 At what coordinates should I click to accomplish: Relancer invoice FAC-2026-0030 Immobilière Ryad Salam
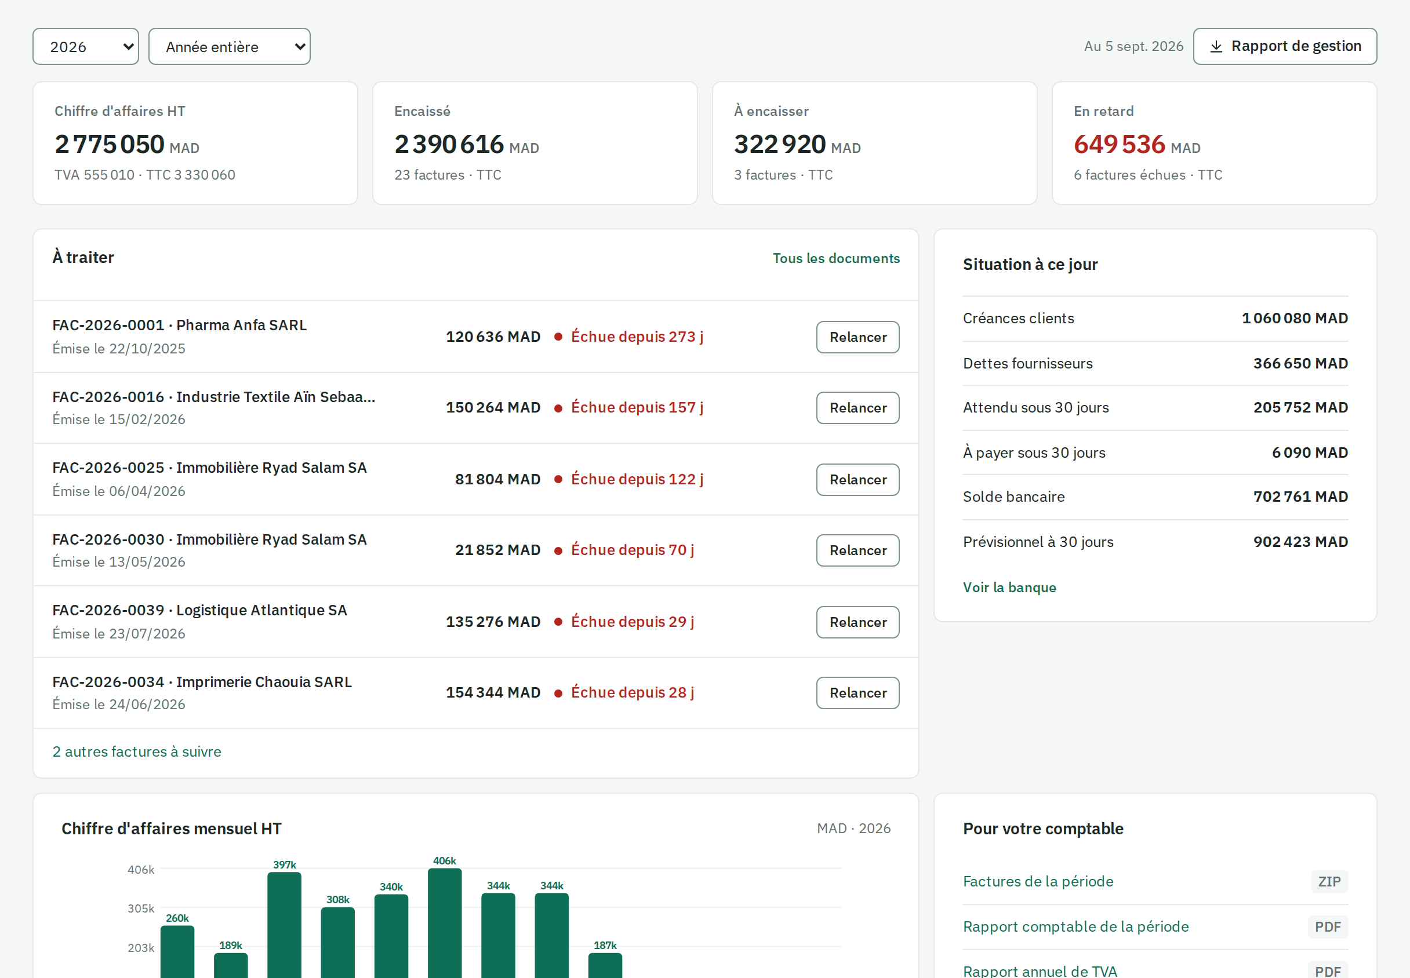[857, 550]
